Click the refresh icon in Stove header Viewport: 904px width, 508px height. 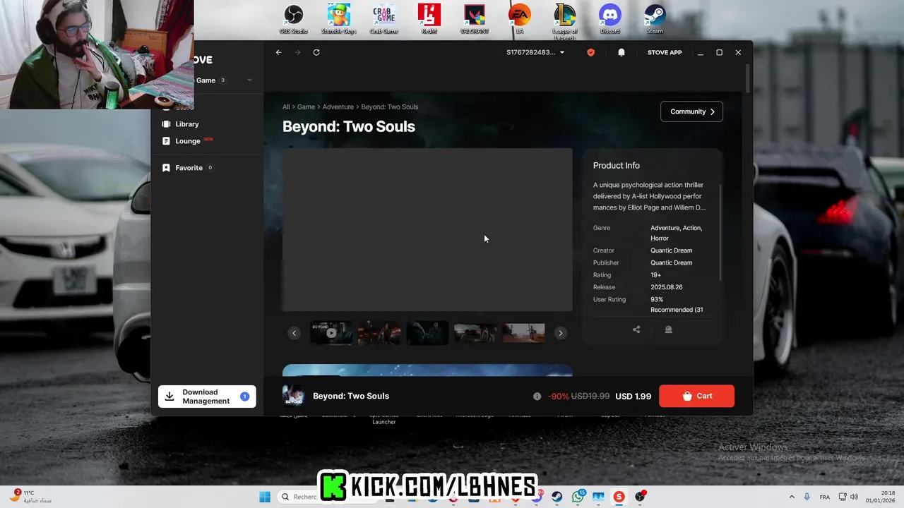click(316, 52)
